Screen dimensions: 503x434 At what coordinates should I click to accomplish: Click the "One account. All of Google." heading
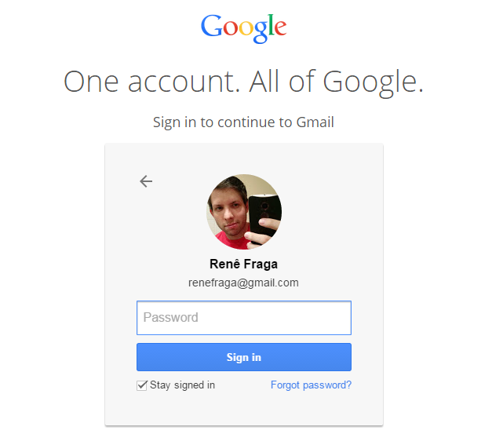(x=243, y=82)
